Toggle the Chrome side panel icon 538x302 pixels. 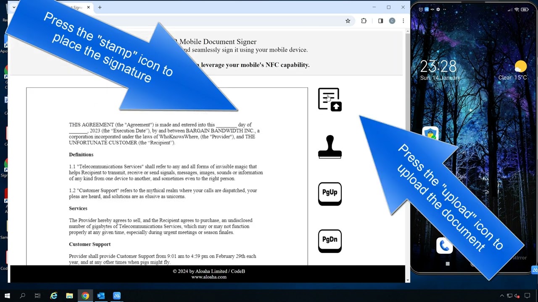(380, 21)
